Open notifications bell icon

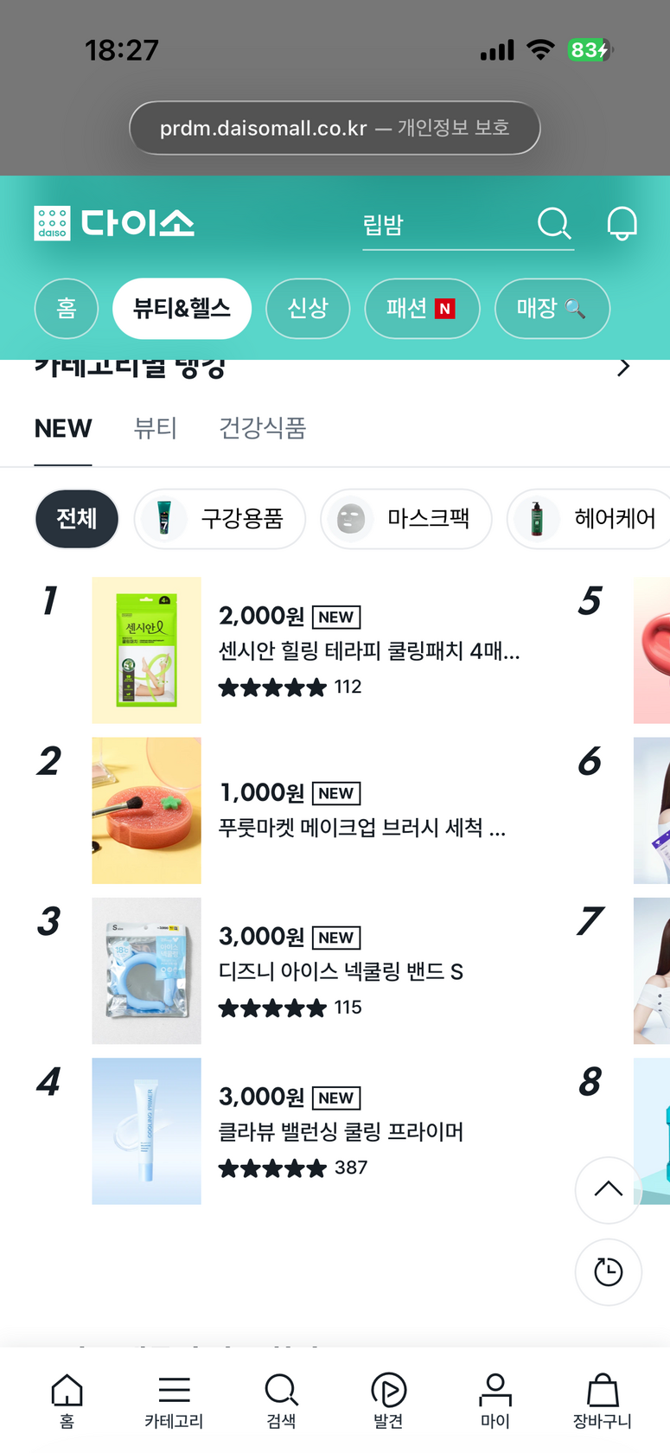[622, 223]
